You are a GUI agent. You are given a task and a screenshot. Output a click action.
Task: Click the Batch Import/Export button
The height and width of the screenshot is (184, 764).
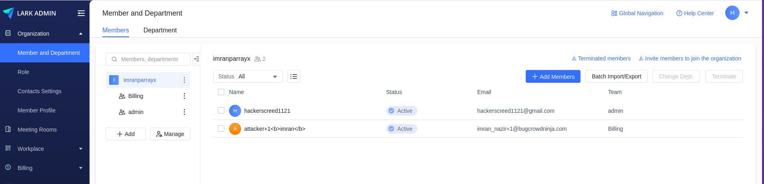616,76
